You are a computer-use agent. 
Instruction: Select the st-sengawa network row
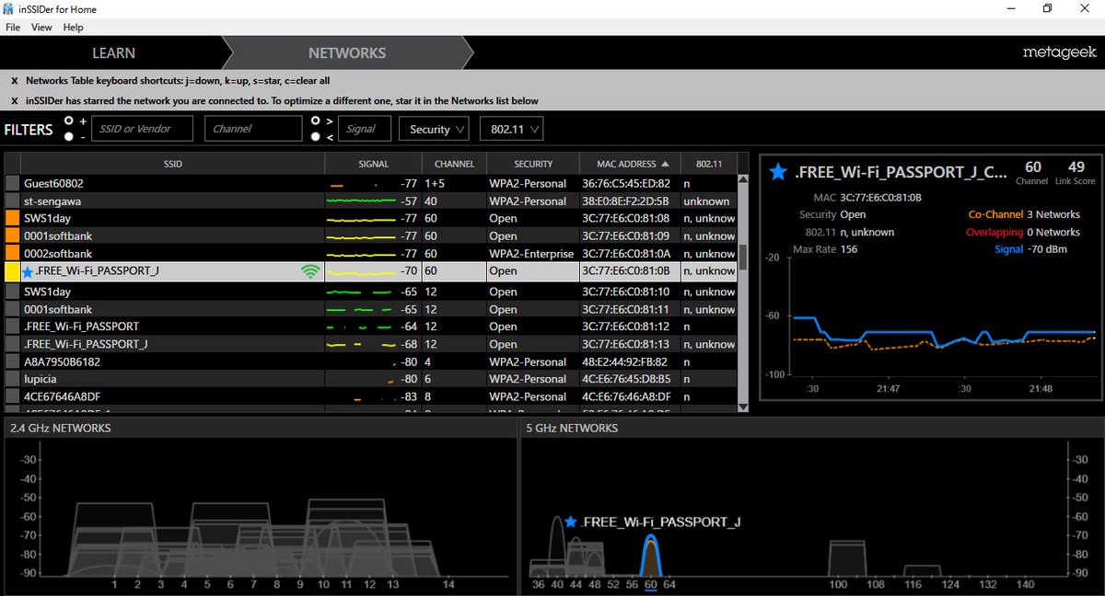(x=370, y=201)
